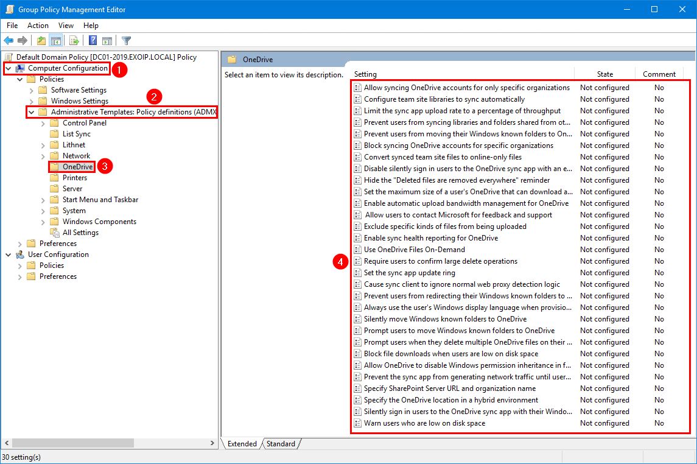Image resolution: width=697 pixels, height=464 pixels.
Task: Select 'Block syncing OneDrive accounts for specific organizations'
Action: (x=459, y=146)
